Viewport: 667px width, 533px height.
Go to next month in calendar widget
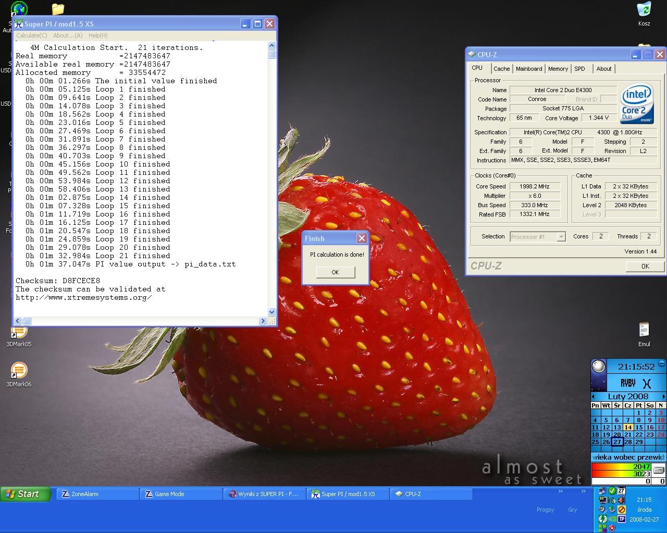[x=663, y=397]
